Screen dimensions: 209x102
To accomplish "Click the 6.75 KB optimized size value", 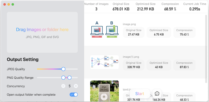I will [159, 35].
